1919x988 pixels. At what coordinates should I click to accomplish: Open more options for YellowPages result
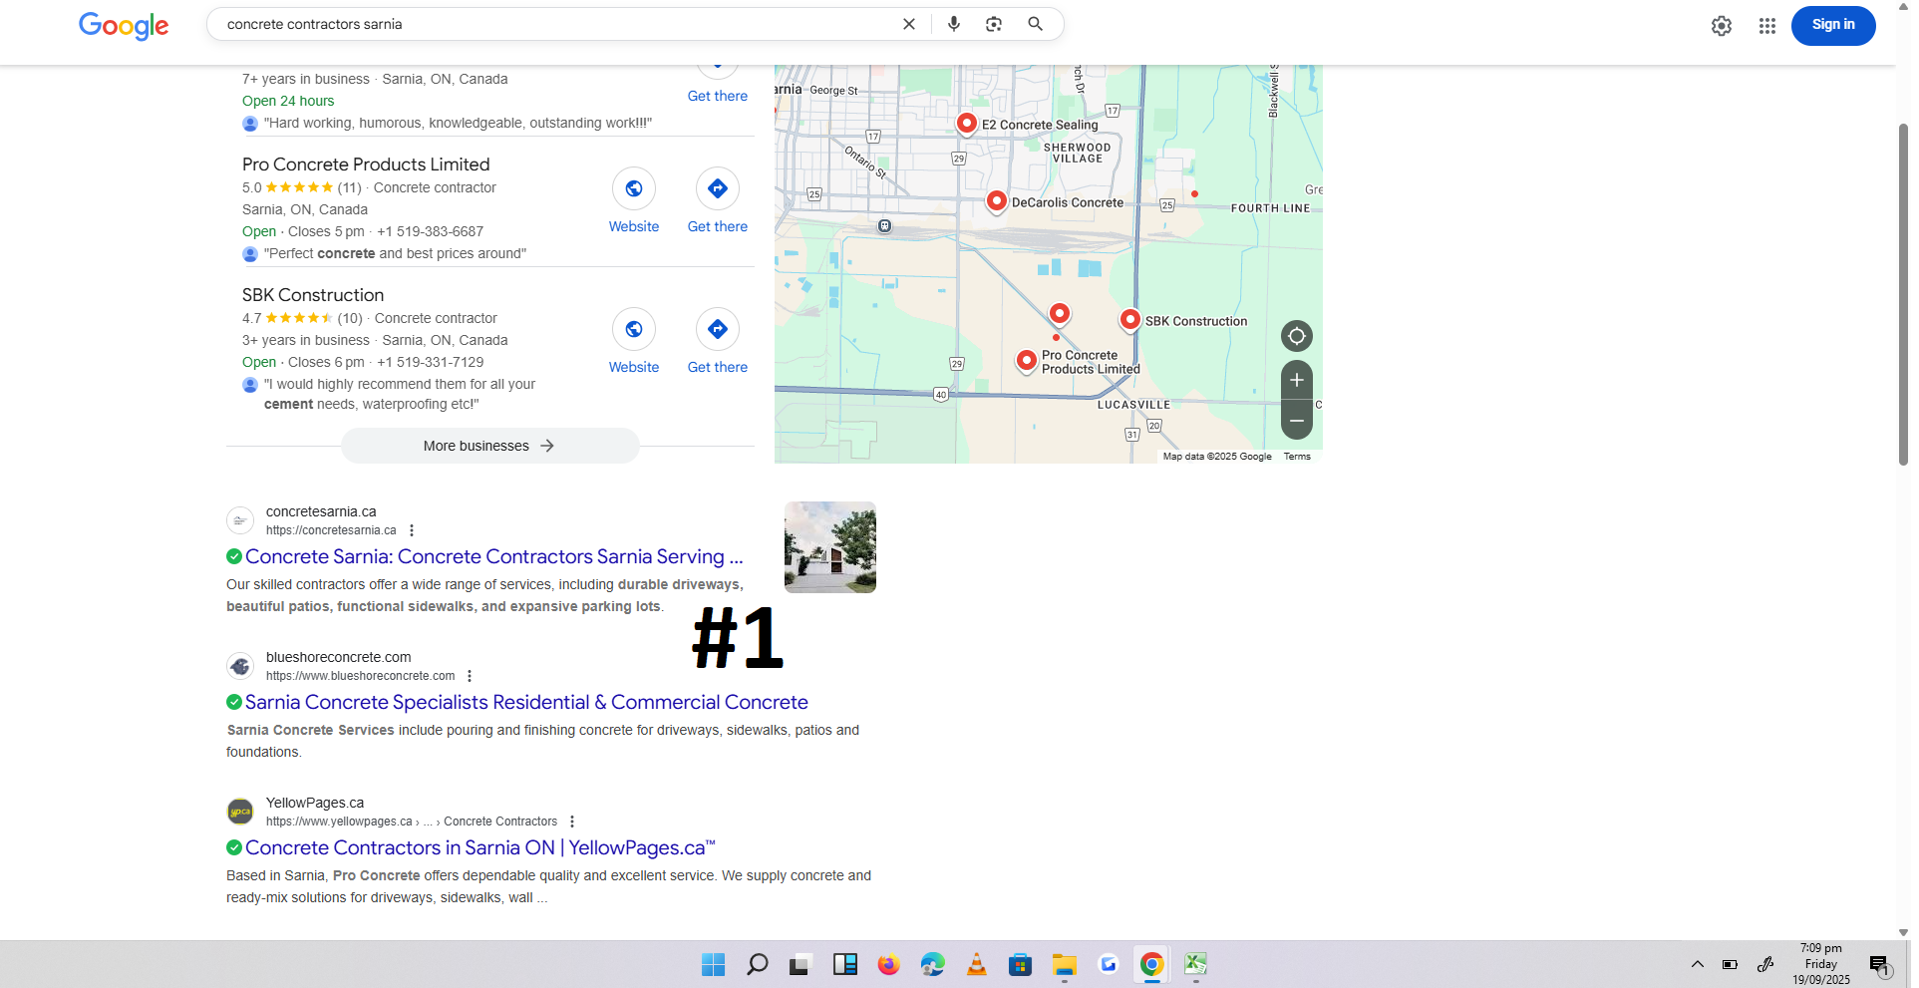coord(572,822)
